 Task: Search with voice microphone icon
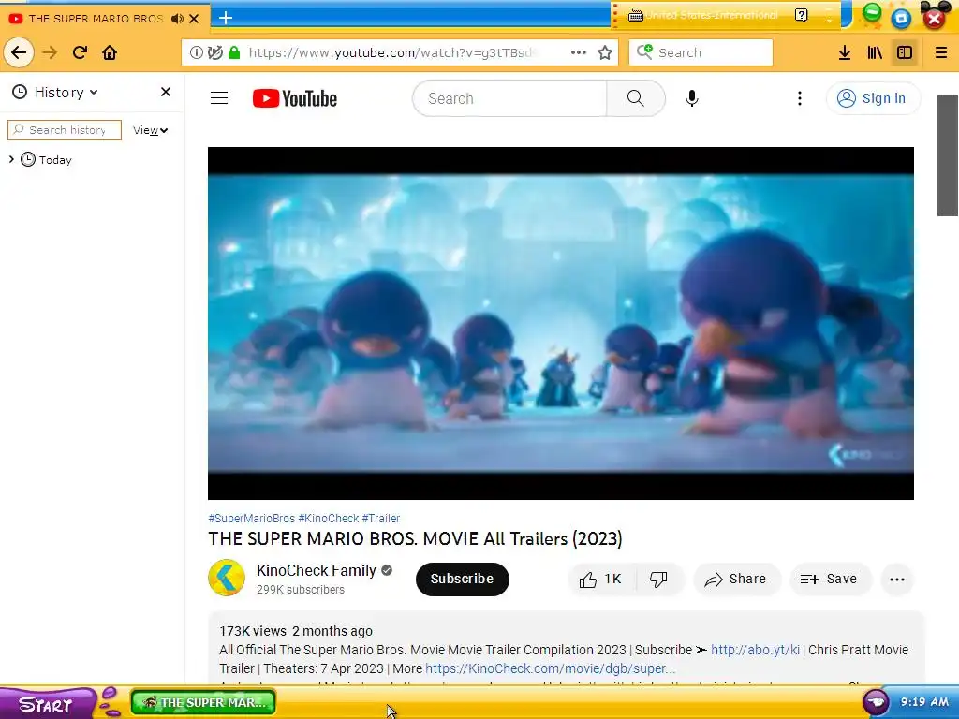click(x=692, y=98)
